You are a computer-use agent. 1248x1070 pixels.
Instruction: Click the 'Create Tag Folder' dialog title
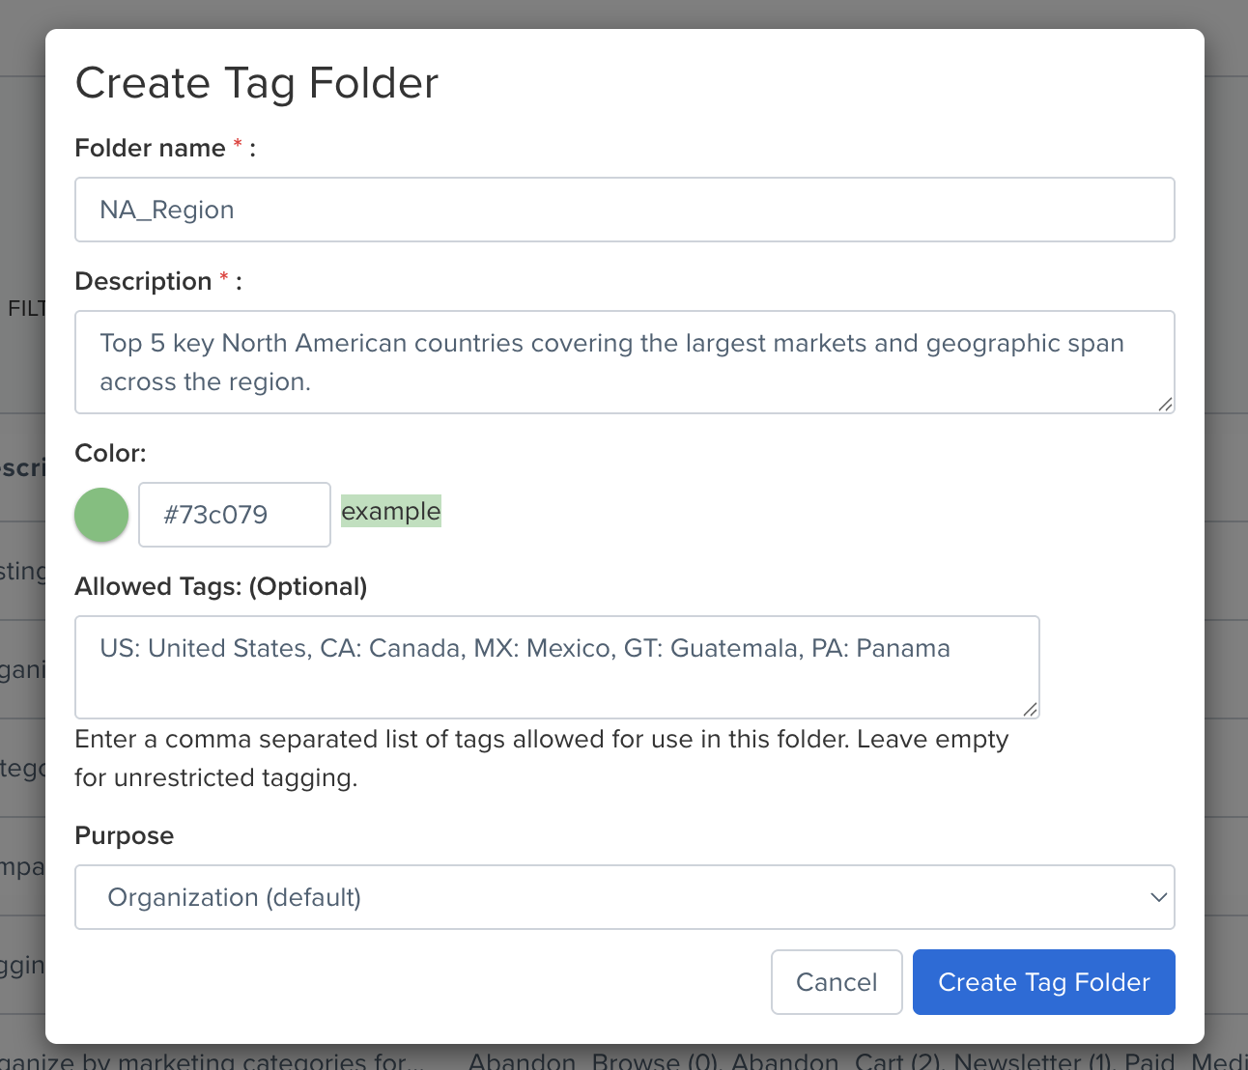click(256, 84)
